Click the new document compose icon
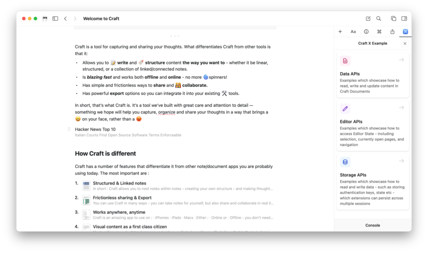Viewport: 428px width, 253px height. coord(368,19)
